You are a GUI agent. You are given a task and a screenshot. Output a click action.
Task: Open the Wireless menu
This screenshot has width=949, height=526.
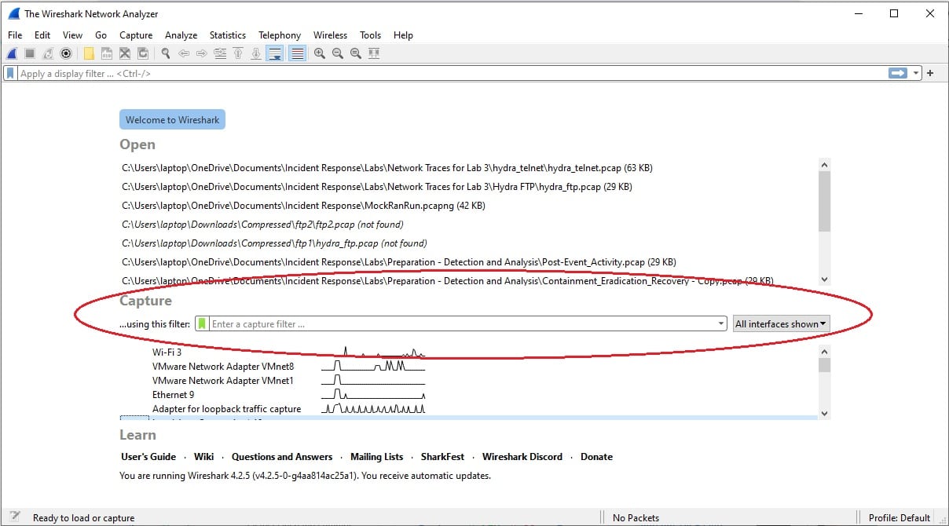click(330, 35)
